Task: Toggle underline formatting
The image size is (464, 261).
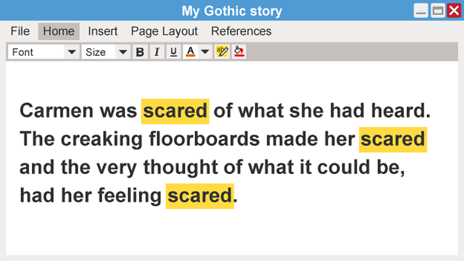Action: [173, 52]
